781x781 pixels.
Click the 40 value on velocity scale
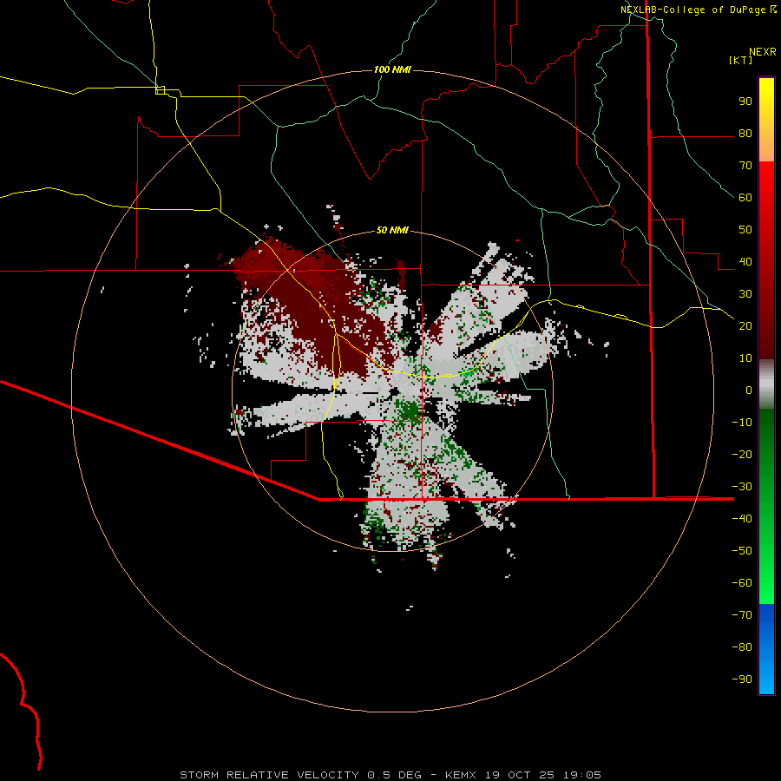[x=745, y=262]
